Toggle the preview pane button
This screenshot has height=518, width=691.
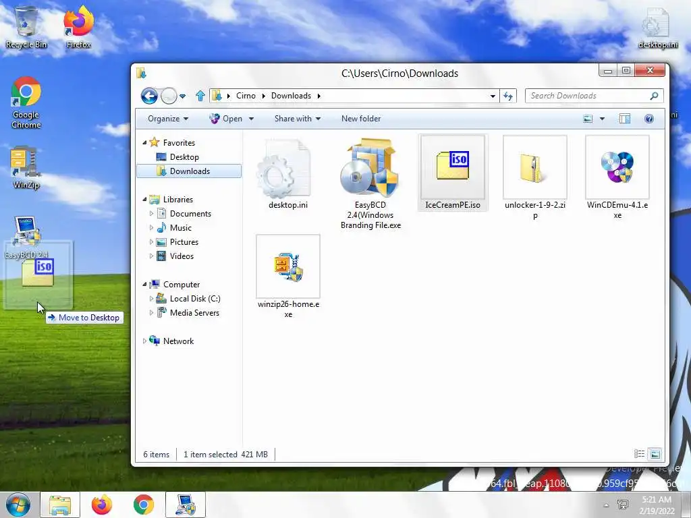[x=624, y=119]
